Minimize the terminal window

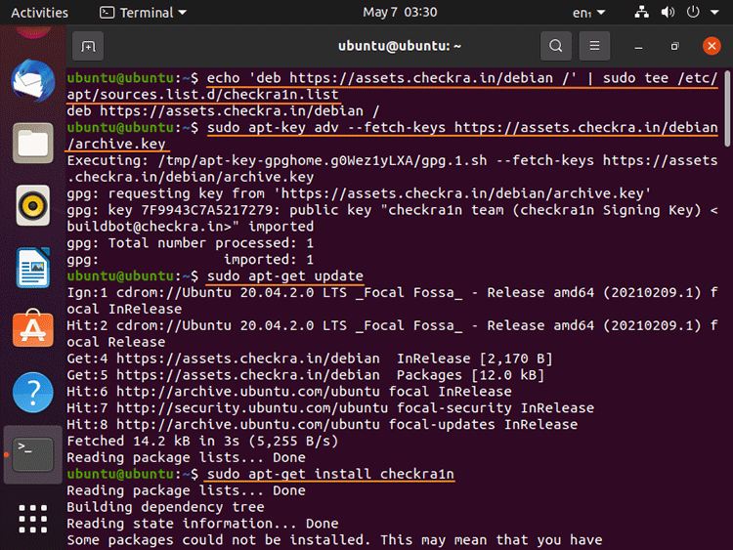pos(638,47)
